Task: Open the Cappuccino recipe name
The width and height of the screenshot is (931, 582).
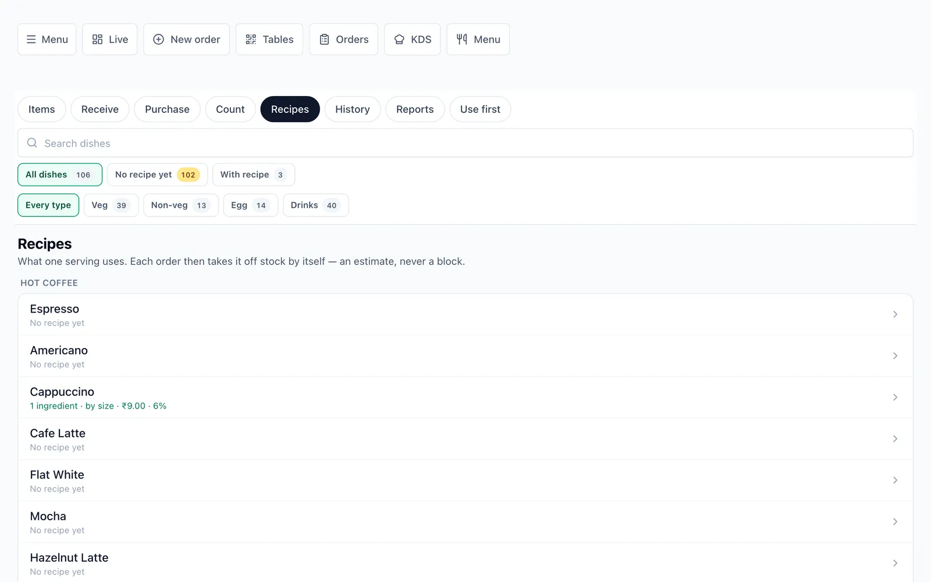Action: tap(62, 392)
